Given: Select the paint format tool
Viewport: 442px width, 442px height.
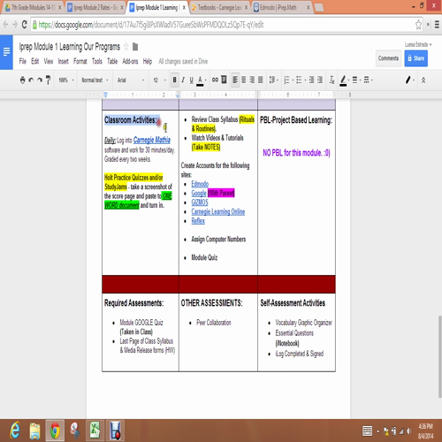Looking at the screenshot, I should coord(48,80).
